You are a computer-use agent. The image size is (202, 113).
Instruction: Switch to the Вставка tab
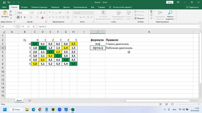(24, 7)
